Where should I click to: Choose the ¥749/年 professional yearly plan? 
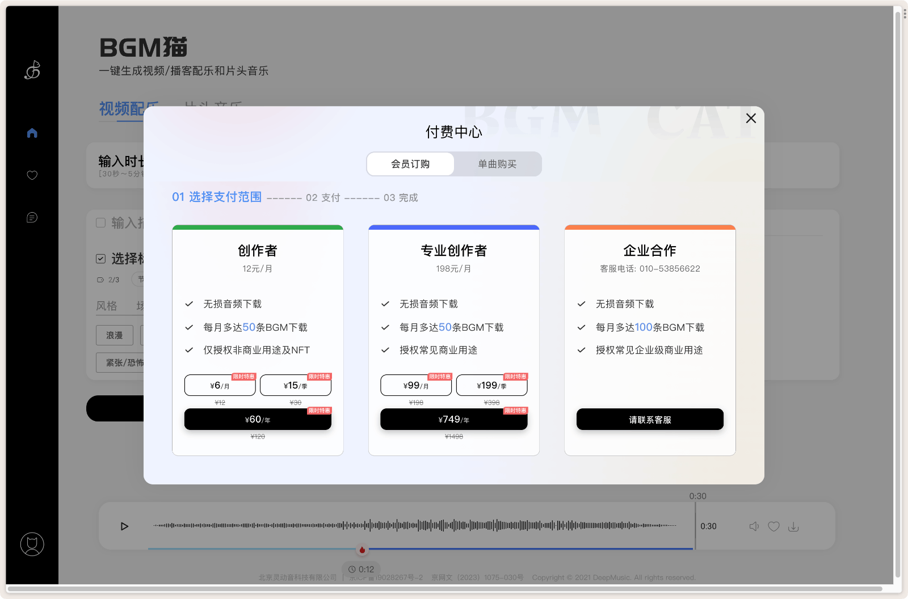454,419
